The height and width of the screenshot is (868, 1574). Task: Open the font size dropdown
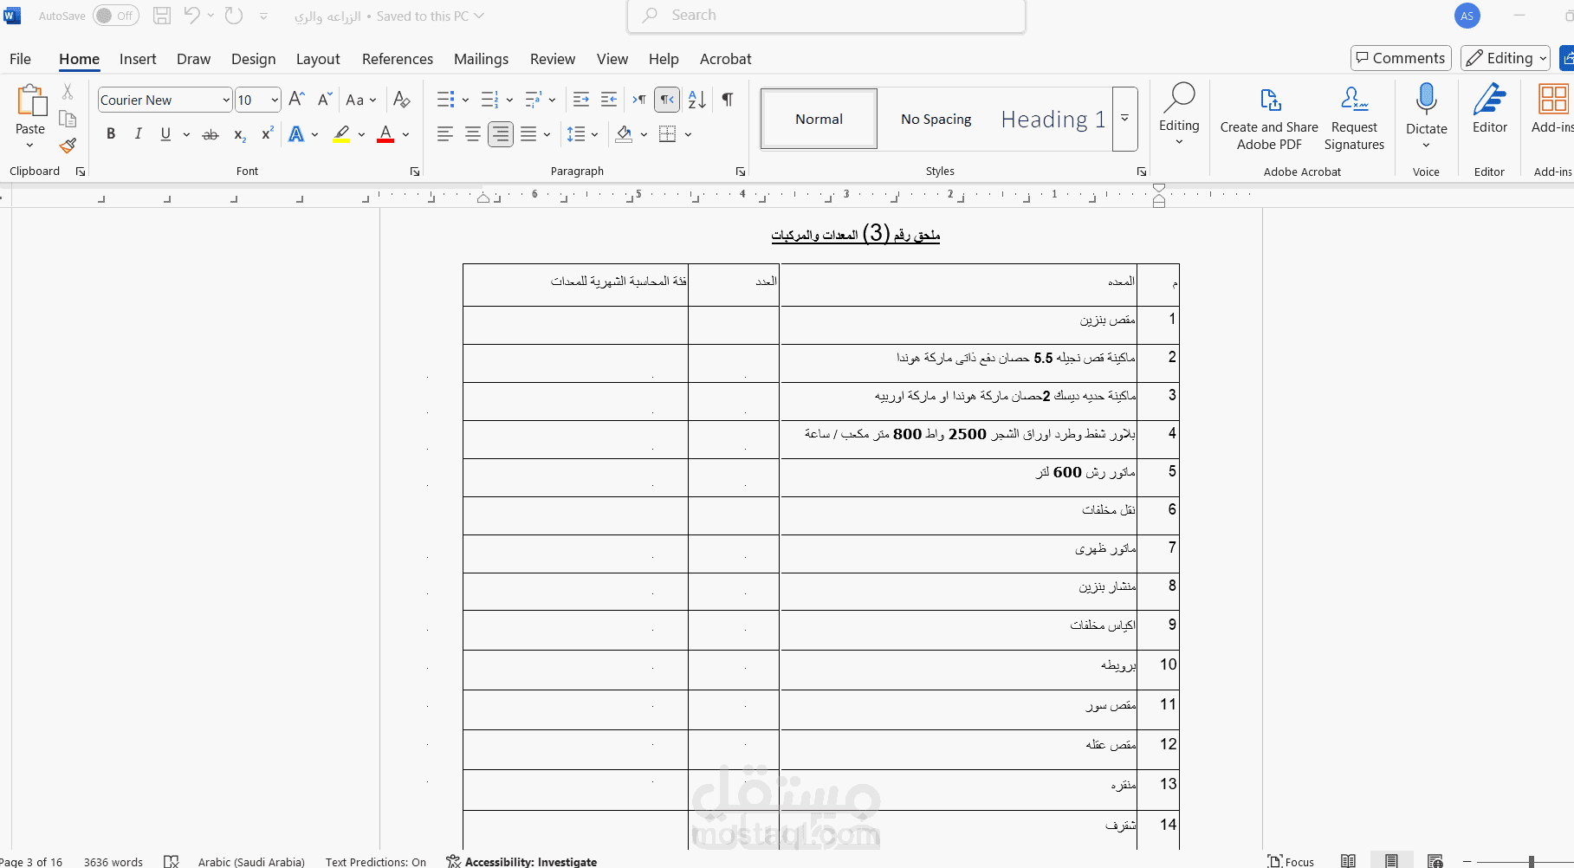275,100
